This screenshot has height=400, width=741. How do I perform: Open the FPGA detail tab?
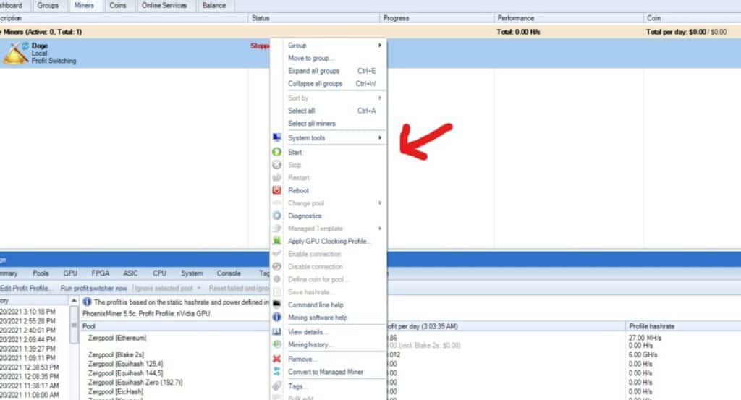coord(100,273)
